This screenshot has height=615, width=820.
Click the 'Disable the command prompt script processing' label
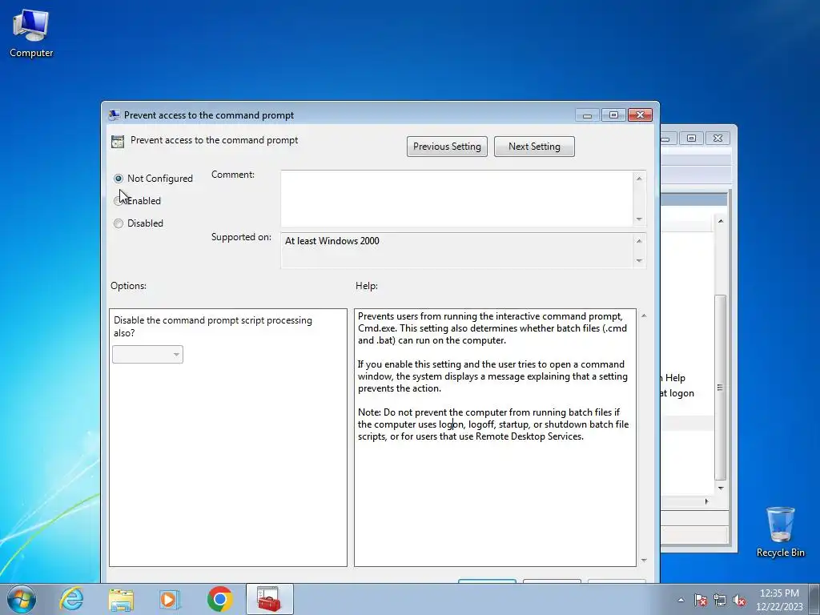point(213,327)
